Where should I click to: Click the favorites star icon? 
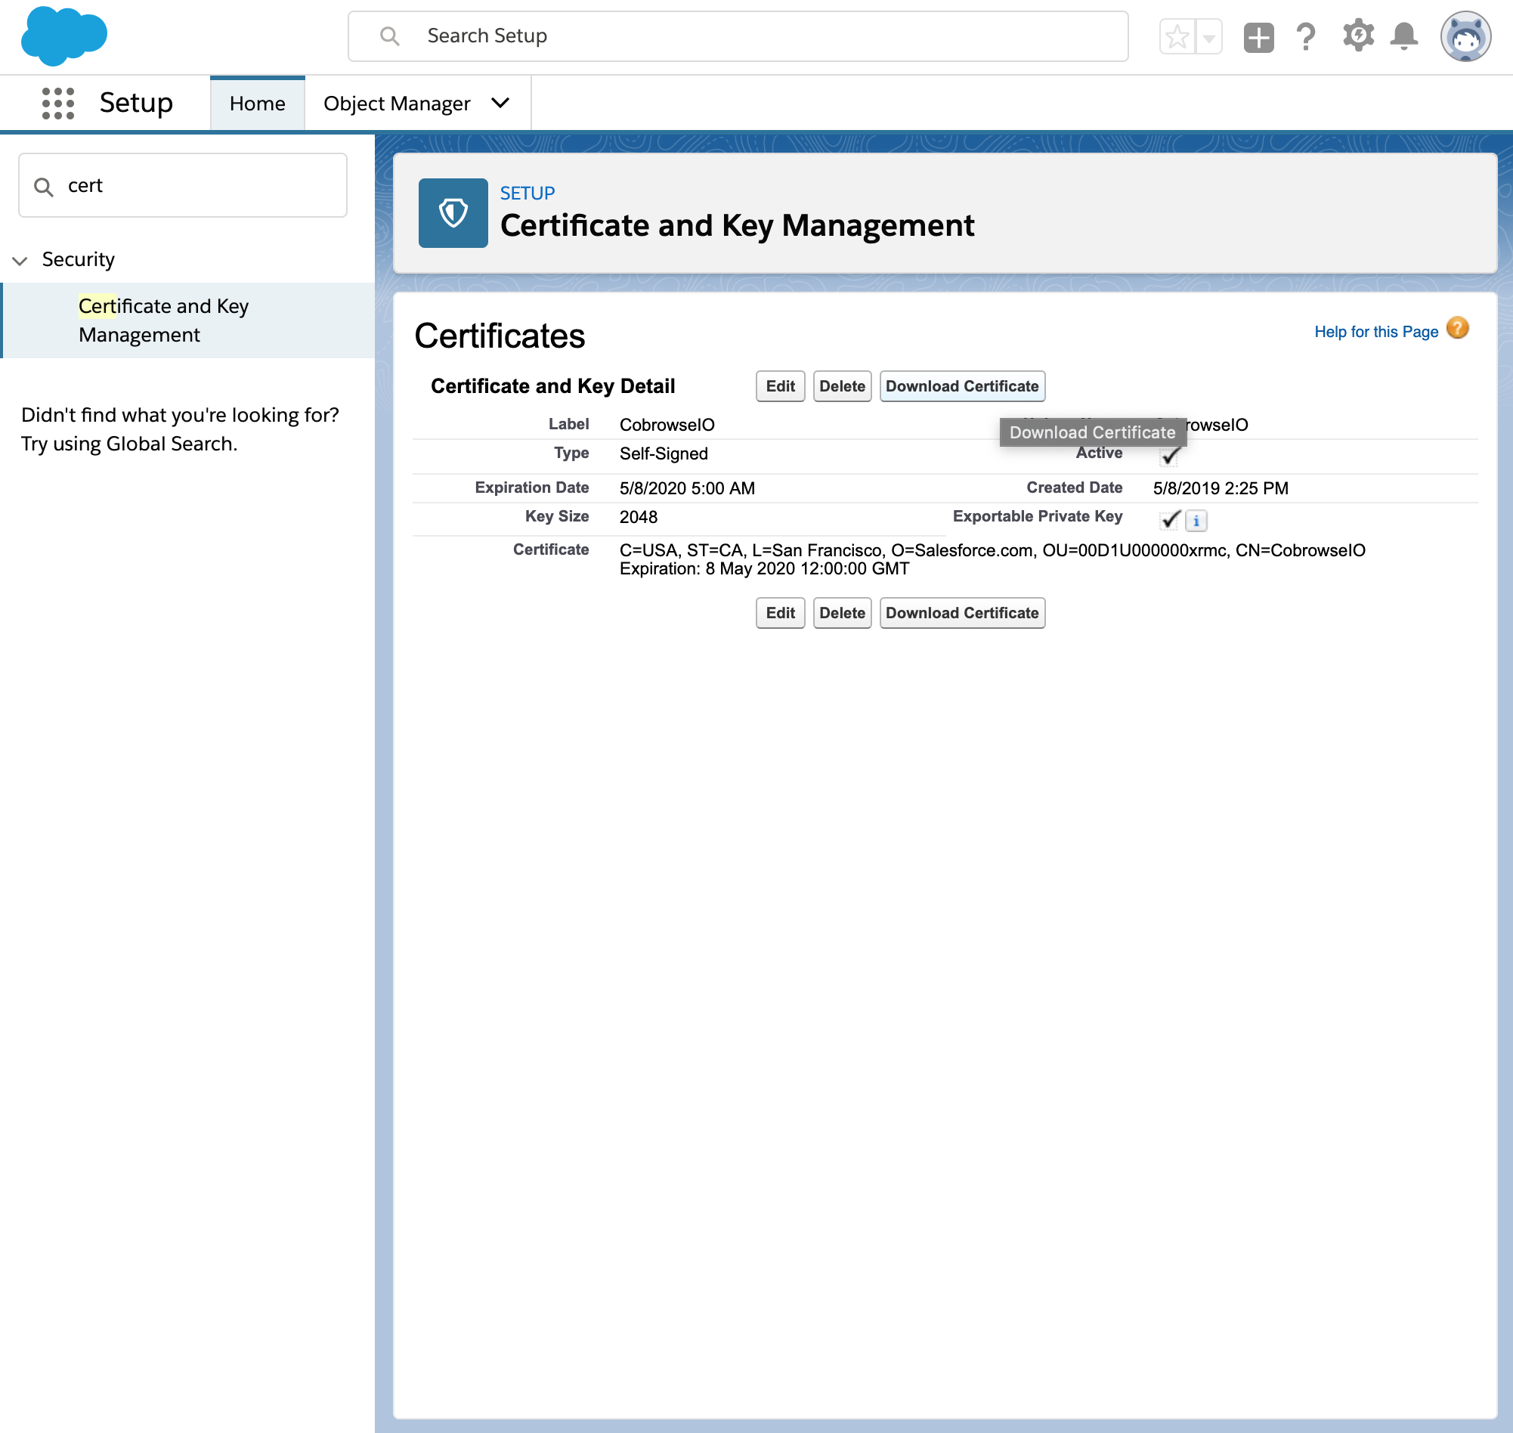click(x=1177, y=37)
